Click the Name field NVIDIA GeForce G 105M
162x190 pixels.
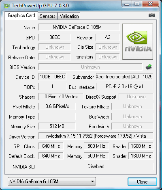tap(79, 27)
